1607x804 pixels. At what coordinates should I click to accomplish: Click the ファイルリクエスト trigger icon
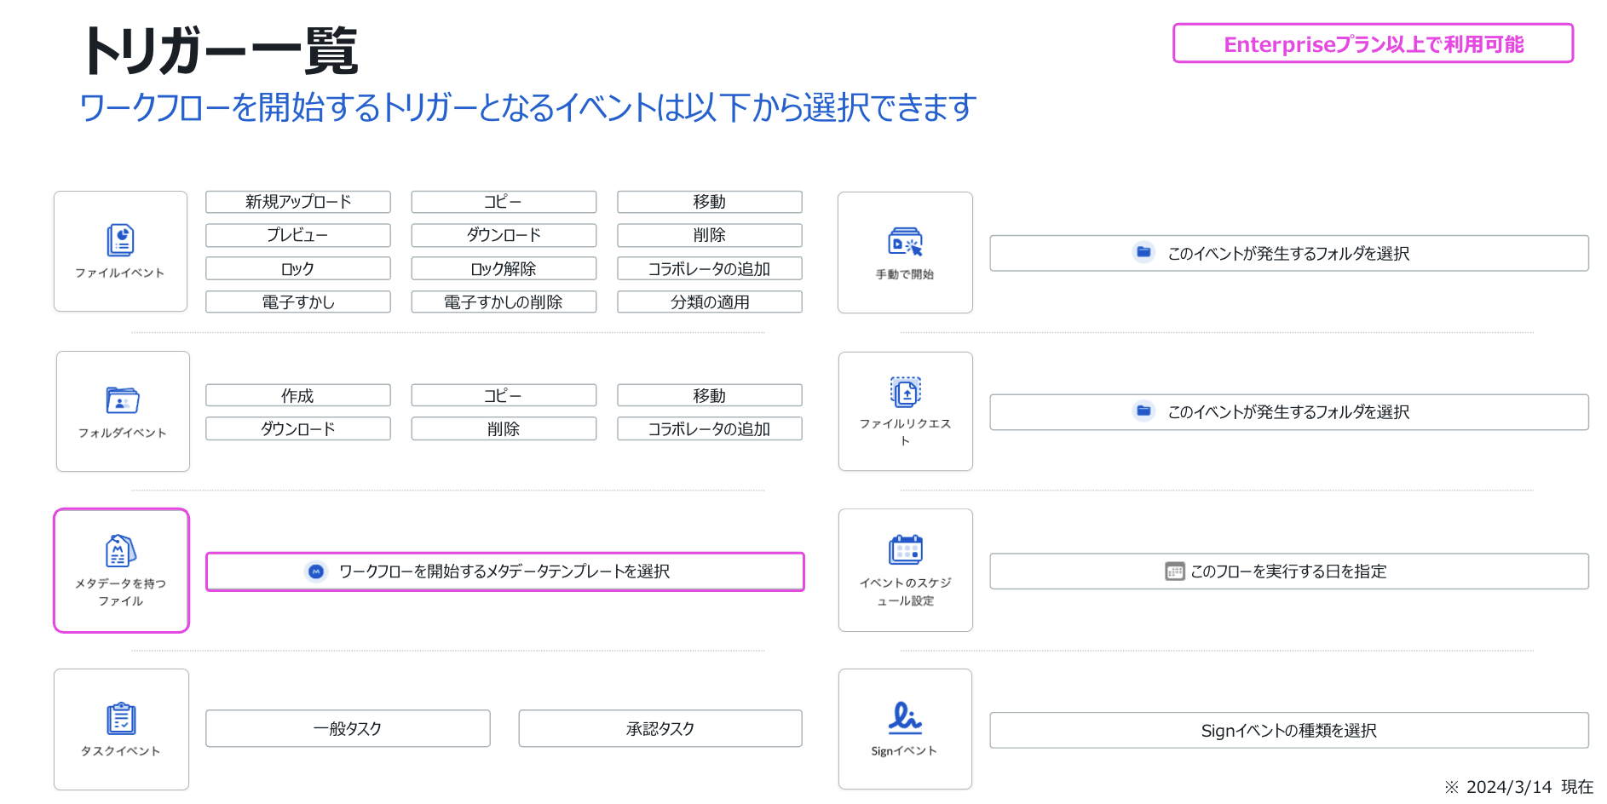point(905,393)
